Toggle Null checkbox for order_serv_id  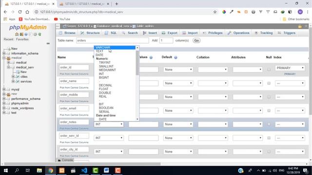269,138
